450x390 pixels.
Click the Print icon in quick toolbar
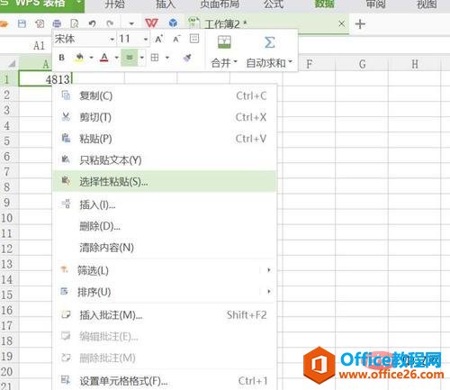click(57, 23)
